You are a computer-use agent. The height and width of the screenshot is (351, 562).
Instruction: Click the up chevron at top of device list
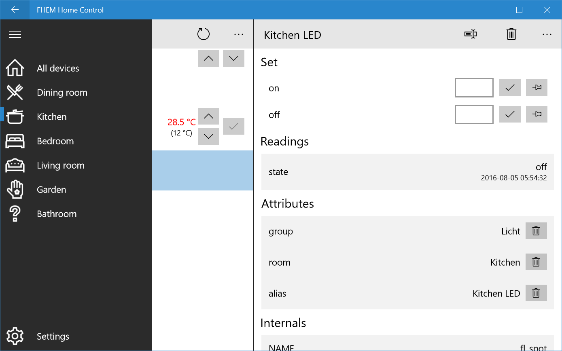(208, 58)
